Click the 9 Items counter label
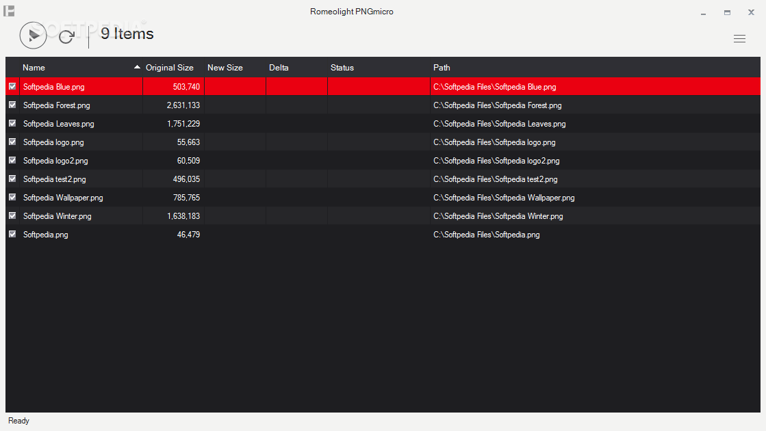This screenshot has height=431, width=766. 127,34
